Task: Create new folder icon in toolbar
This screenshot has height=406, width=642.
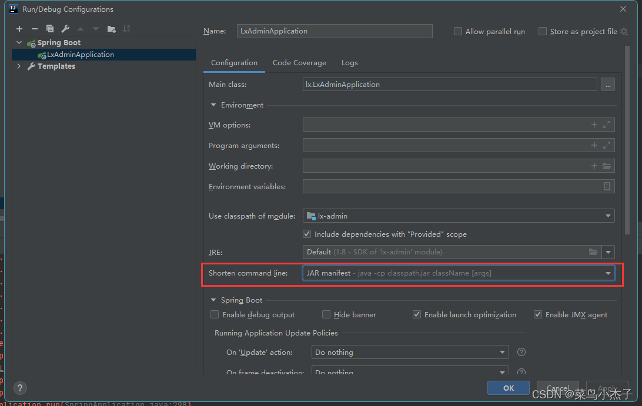Action: [x=111, y=29]
